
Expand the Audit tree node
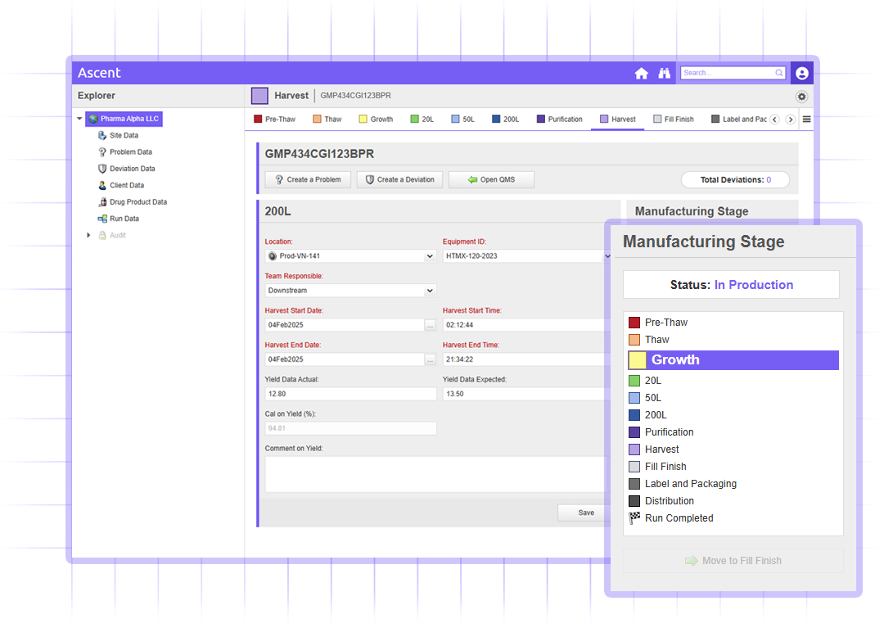coord(89,236)
